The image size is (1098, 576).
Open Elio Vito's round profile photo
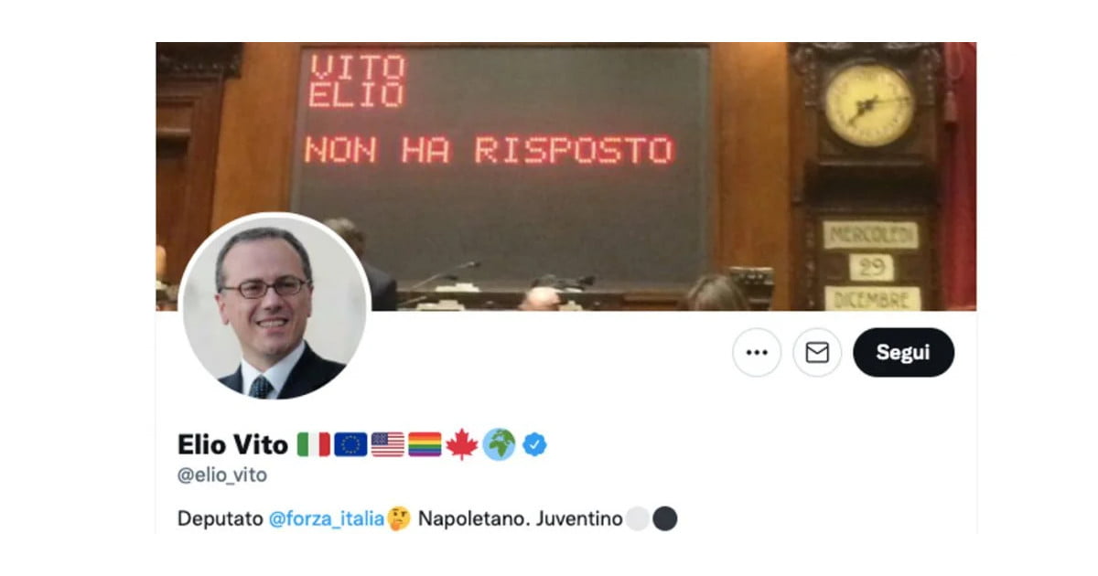coord(275,307)
